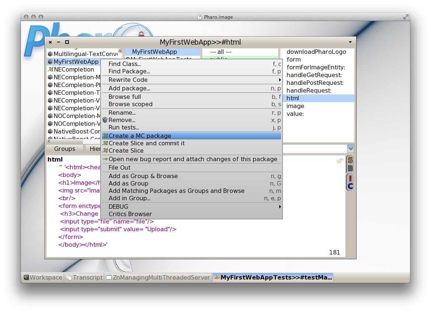Click the blue C icon in sidebar
This screenshot has width=431, height=312.
[x=350, y=186]
